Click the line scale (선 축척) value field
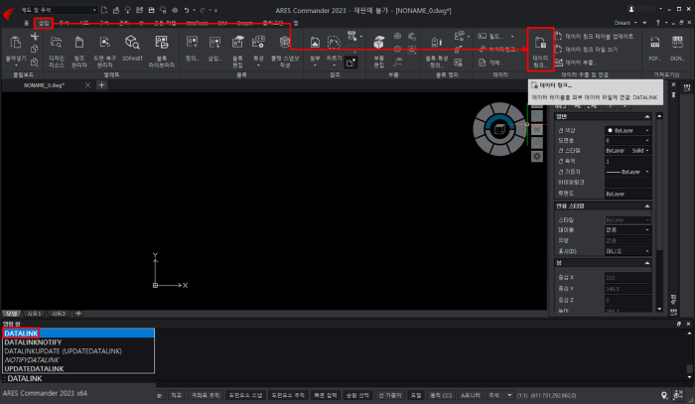 tap(628, 161)
